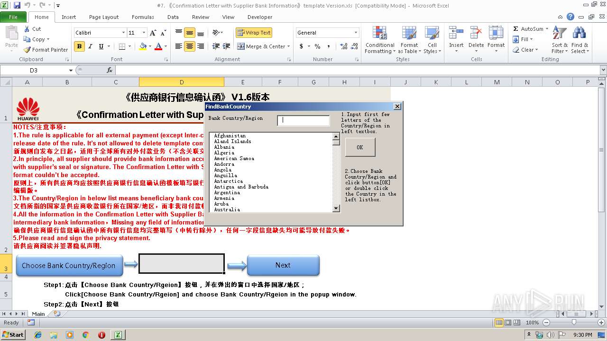This screenshot has height=341, width=607.
Task: Open the General number format dropdown
Action: [356, 33]
